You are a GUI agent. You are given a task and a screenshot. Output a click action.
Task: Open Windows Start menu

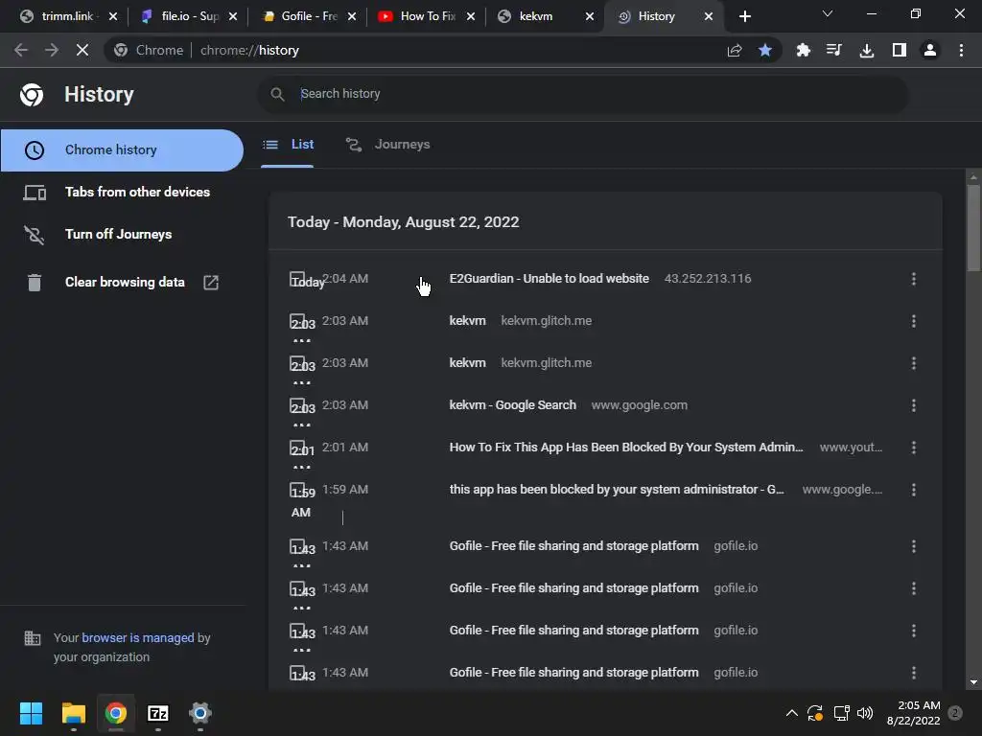pos(31,713)
